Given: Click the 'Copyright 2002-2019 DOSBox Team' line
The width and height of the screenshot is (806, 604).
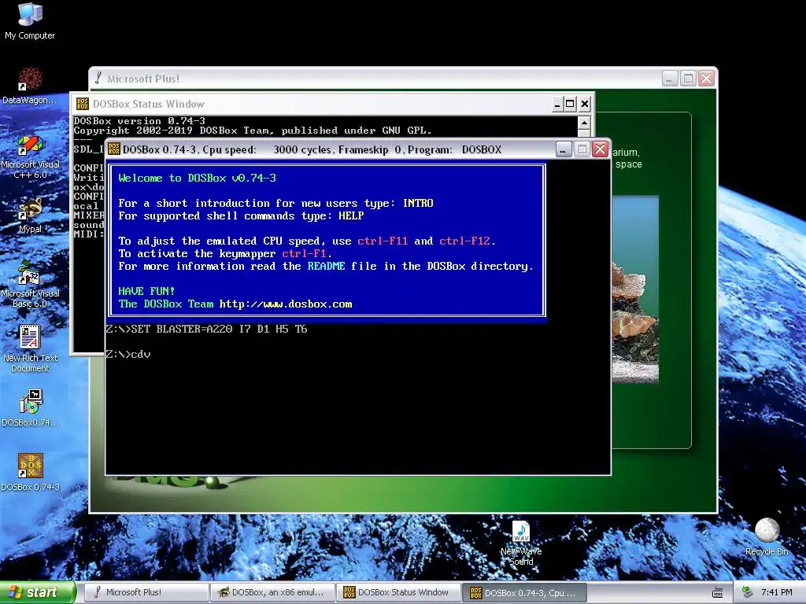Looking at the screenshot, I should (x=253, y=131).
